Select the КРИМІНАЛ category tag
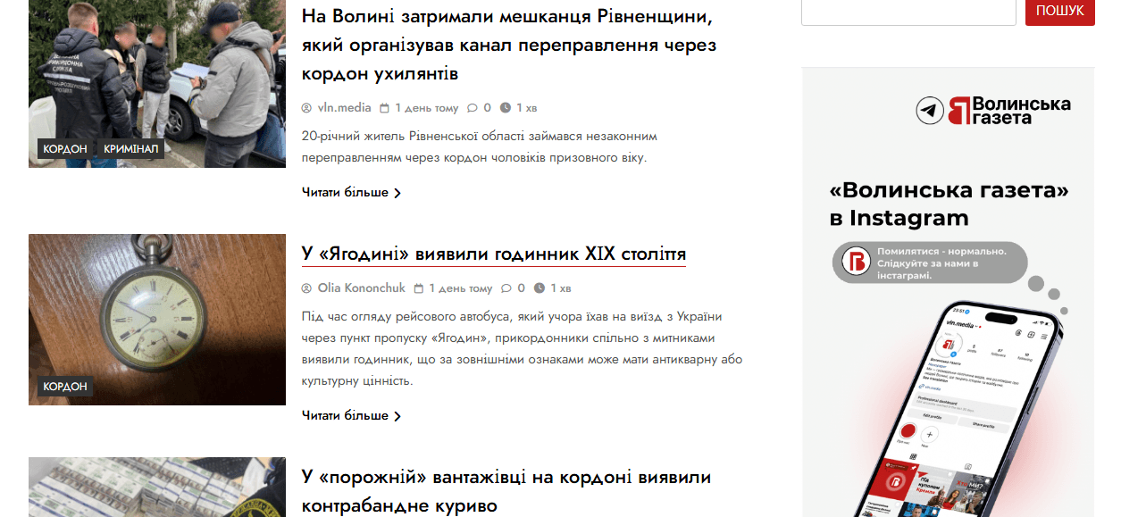 click(130, 149)
